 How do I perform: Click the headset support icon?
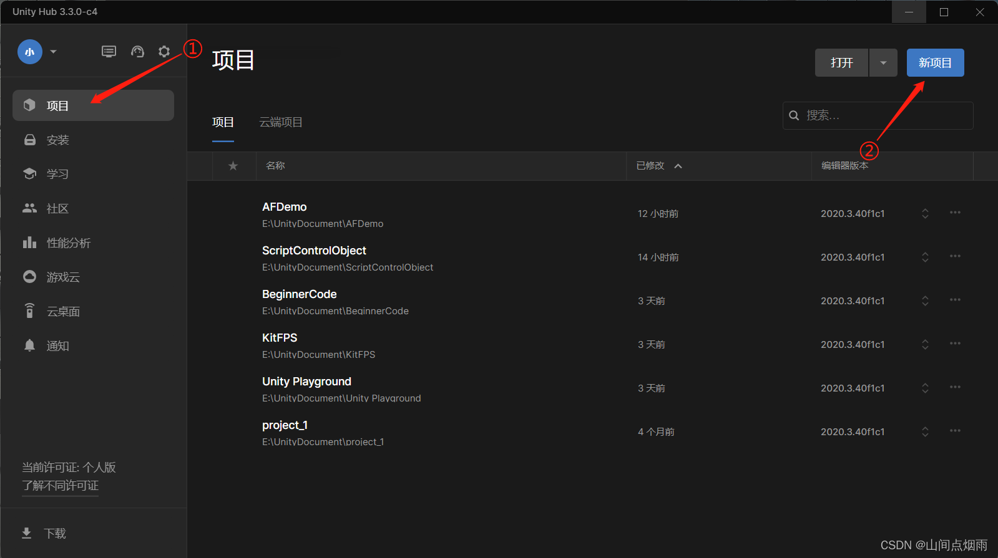coord(137,52)
